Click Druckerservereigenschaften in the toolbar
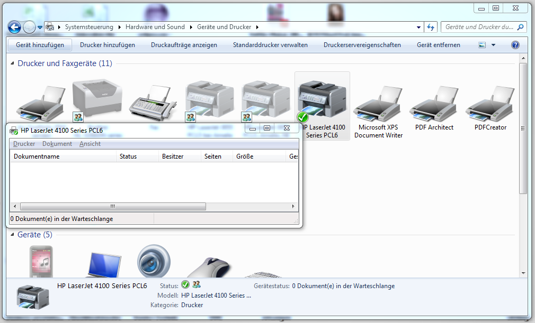The height and width of the screenshot is (323, 535). 362,45
